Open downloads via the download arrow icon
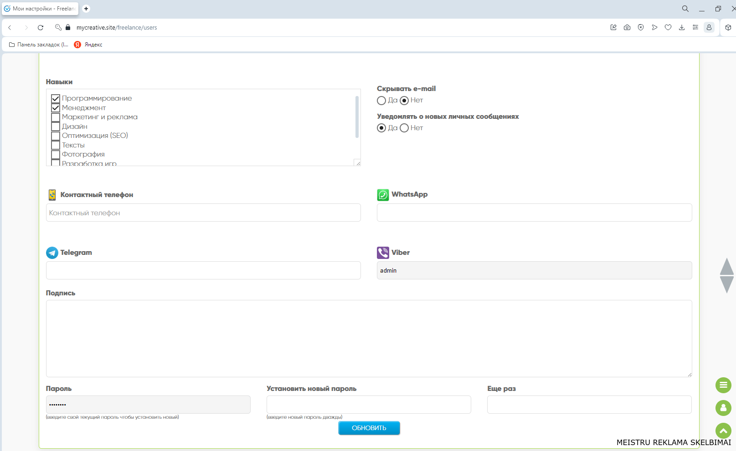736x451 pixels. [x=682, y=27]
